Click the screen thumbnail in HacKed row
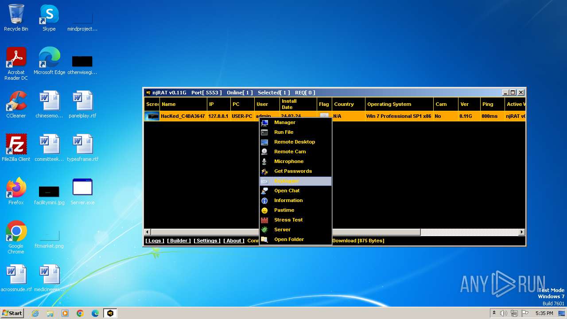The height and width of the screenshot is (319, 567). [x=152, y=116]
